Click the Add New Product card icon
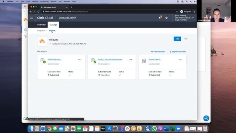This screenshot has height=133, width=236. 43,61
